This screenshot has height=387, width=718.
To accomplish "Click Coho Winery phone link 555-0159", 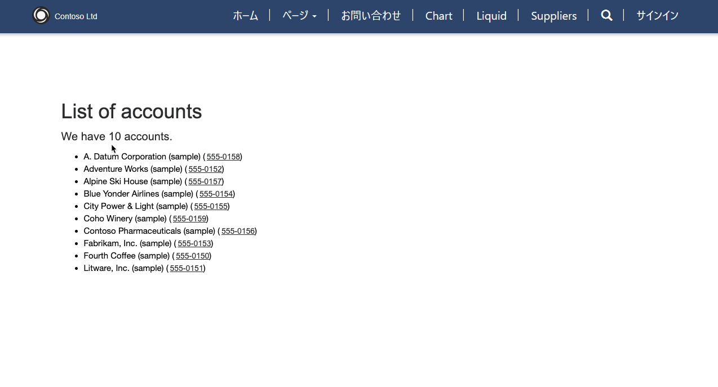I will [x=189, y=219].
